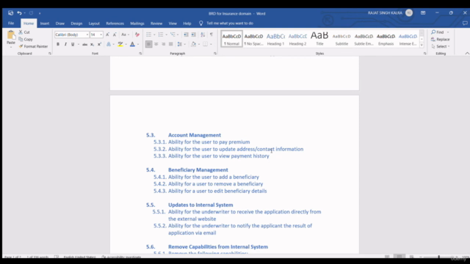Open the Font dialog launcher
Viewport: 470px width, 264px height.
point(140,54)
